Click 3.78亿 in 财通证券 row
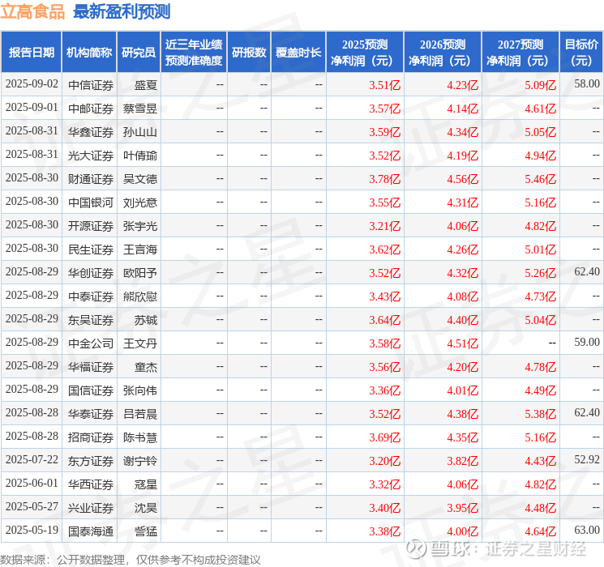Screen dimensions: 604x567 (385, 179)
